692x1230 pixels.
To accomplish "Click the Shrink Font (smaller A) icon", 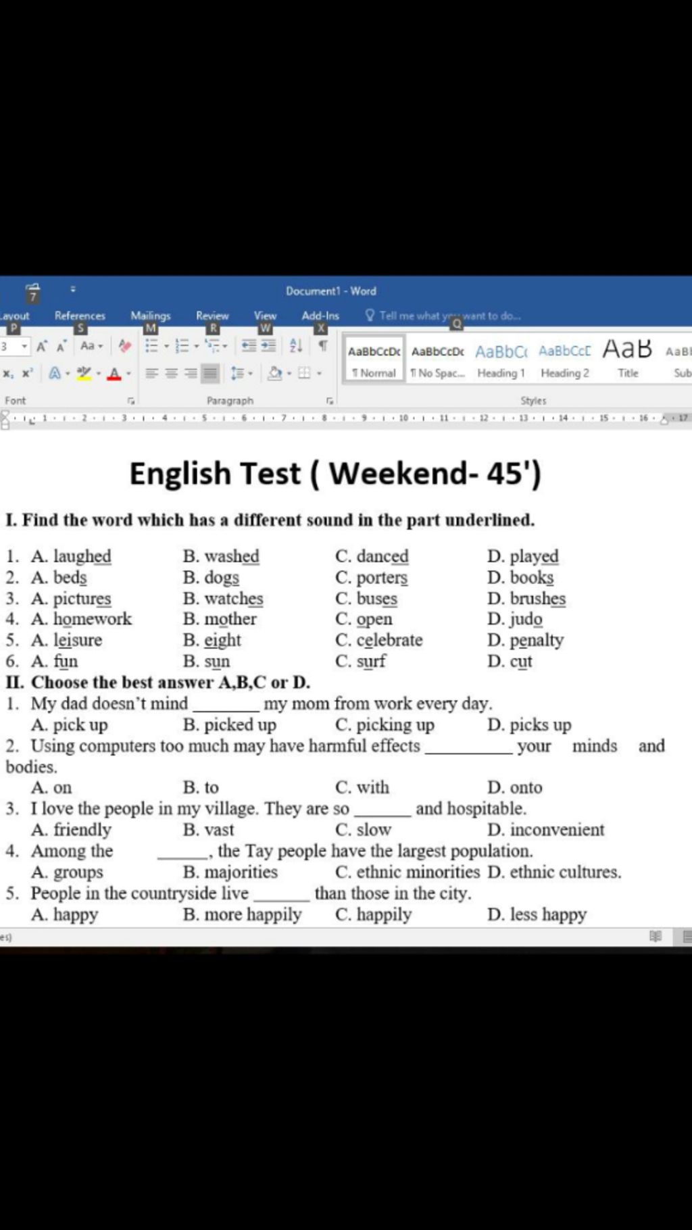I will point(61,346).
